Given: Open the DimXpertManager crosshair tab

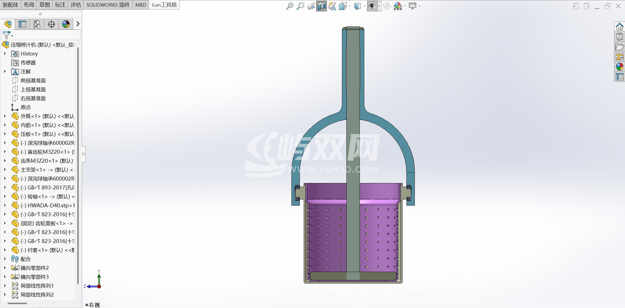Looking at the screenshot, I should click(x=51, y=24).
